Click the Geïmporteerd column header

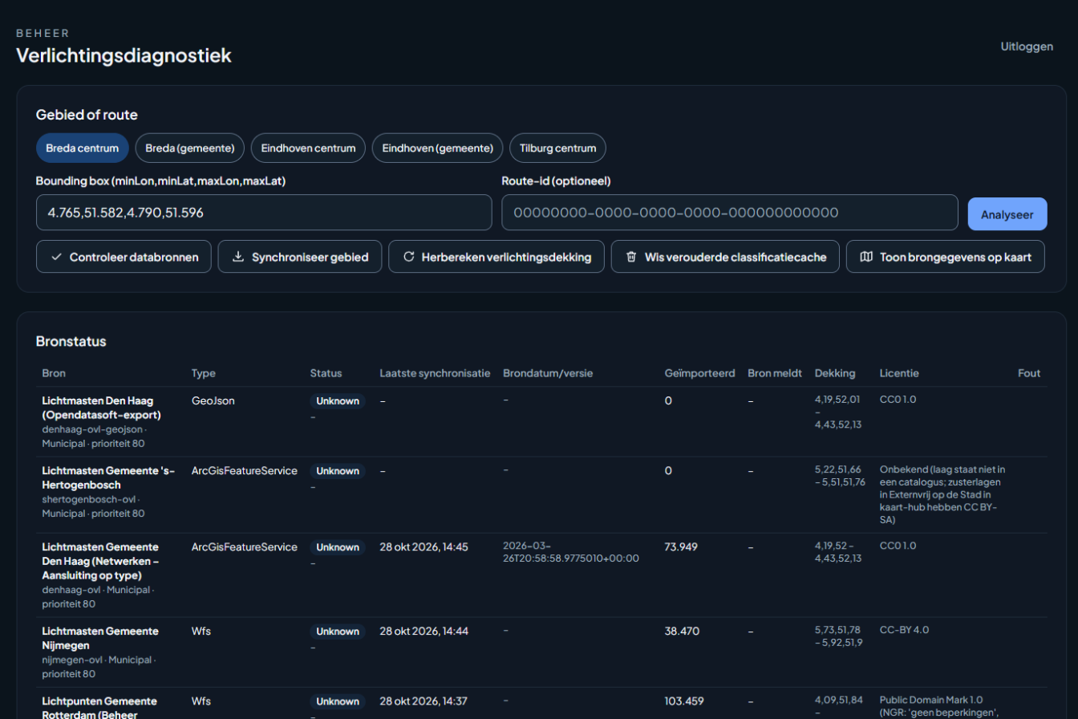pyautogui.click(x=700, y=373)
